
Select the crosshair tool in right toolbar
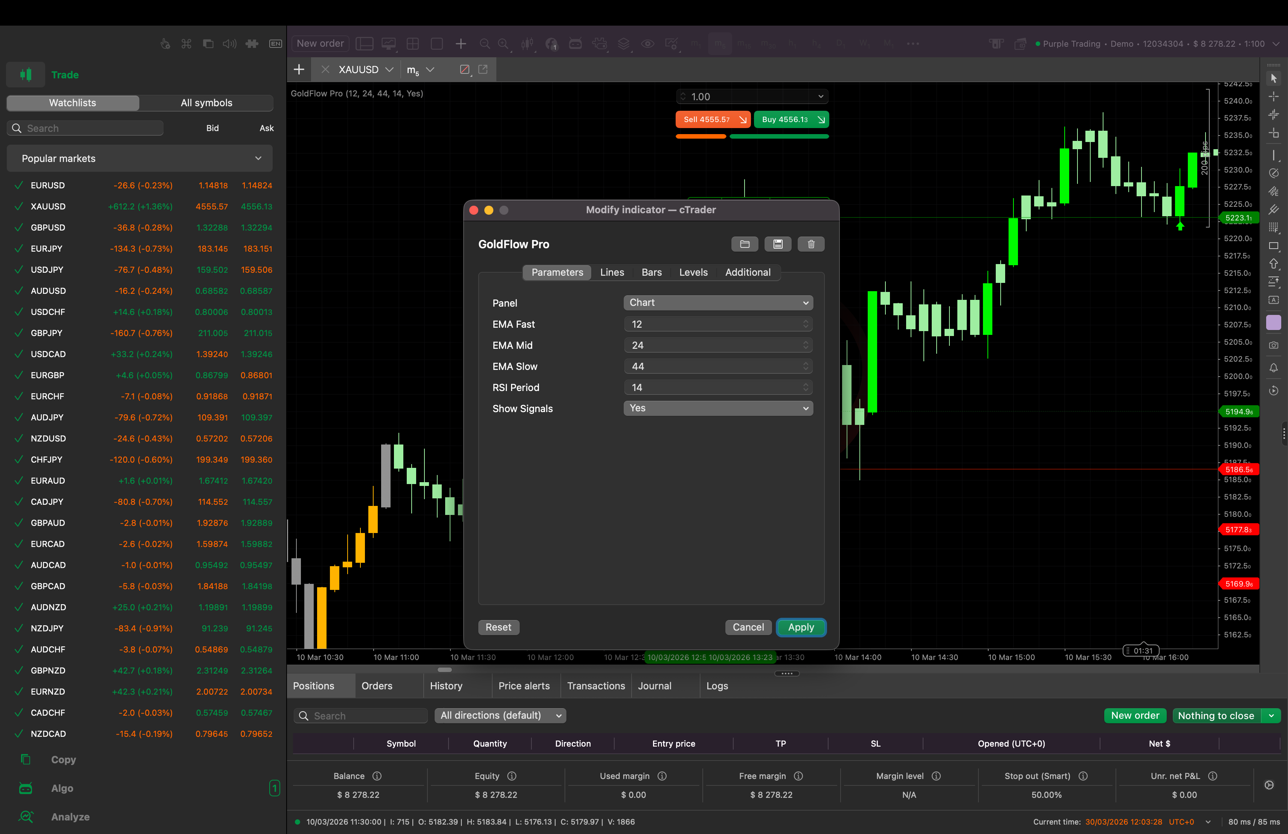[1274, 97]
